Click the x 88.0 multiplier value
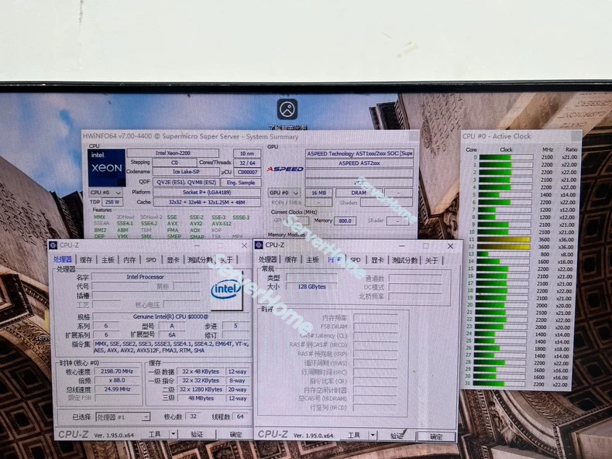Viewport: 612px width, 459px height. pyautogui.click(x=117, y=380)
